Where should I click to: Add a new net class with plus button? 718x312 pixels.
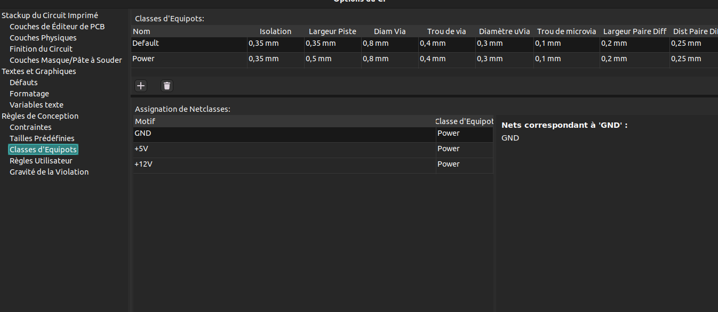pyautogui.click(x=141, y=86)
